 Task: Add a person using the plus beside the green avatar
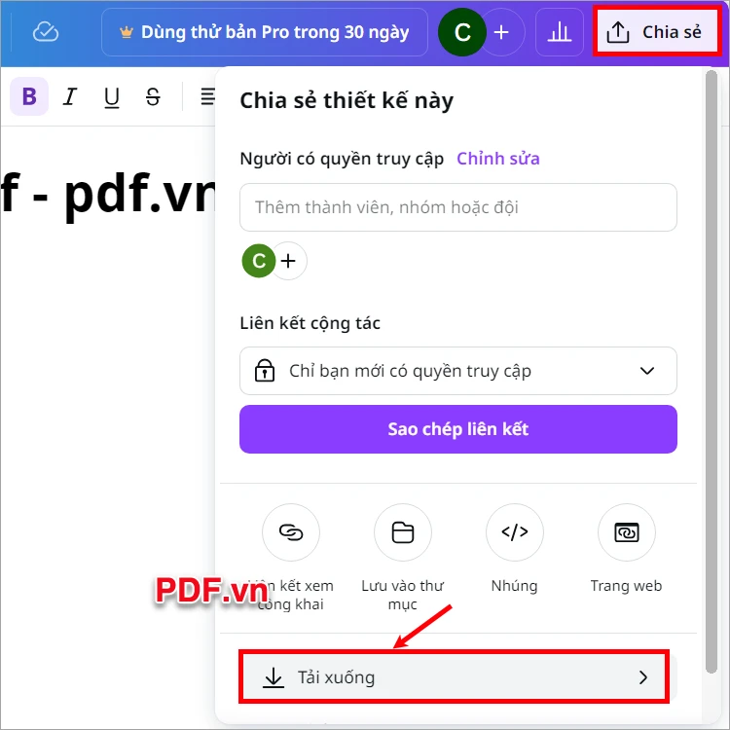click(x=289, y=261)
